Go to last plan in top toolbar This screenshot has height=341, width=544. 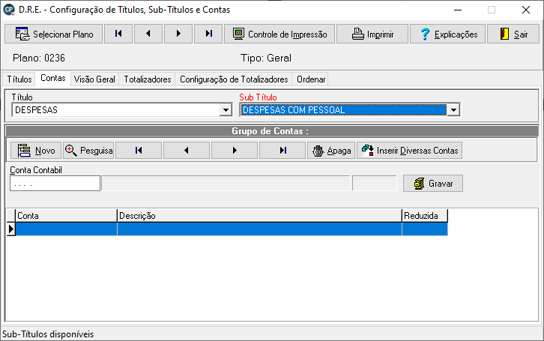point(208,34)
